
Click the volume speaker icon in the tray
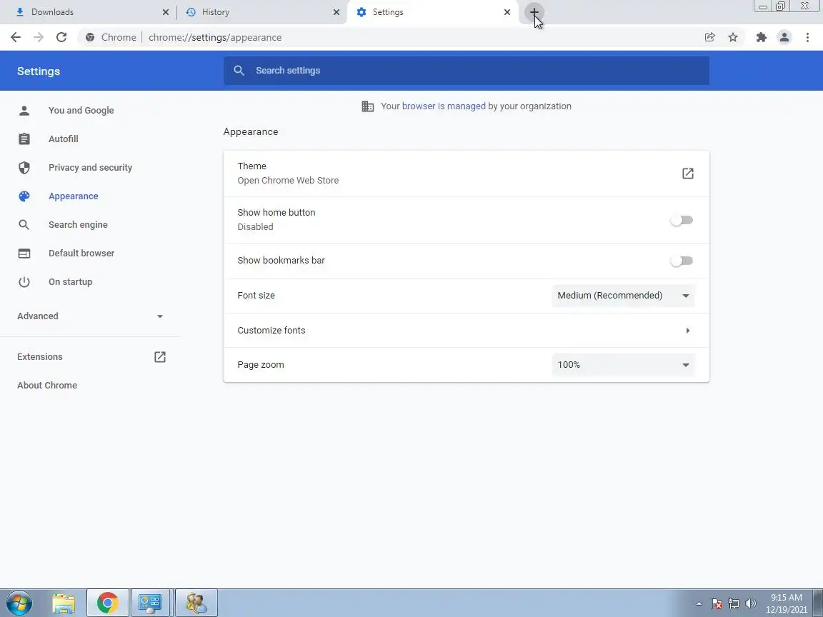[751, 603]
